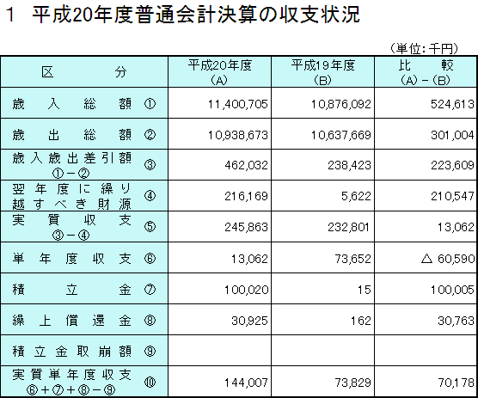The image size is (478, 398).
Task: Select the 平成20年度 (A) column header
Action: (219, 72)
